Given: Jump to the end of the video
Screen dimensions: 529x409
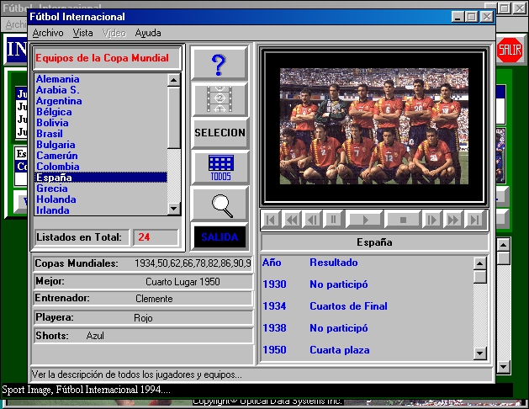Looking at the screenshot, I should tap(474, 220).
